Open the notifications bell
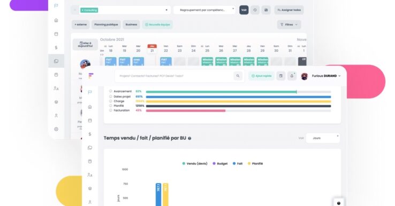 tap(292, 76)
